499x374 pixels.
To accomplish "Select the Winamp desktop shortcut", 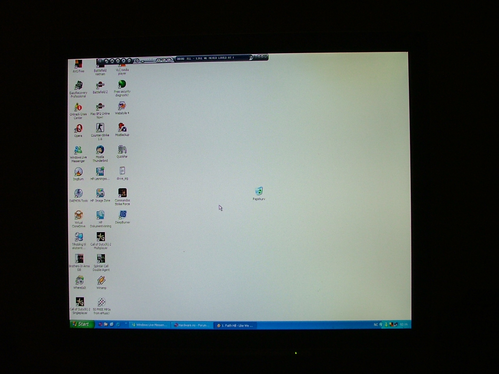I will coord(101,283).
